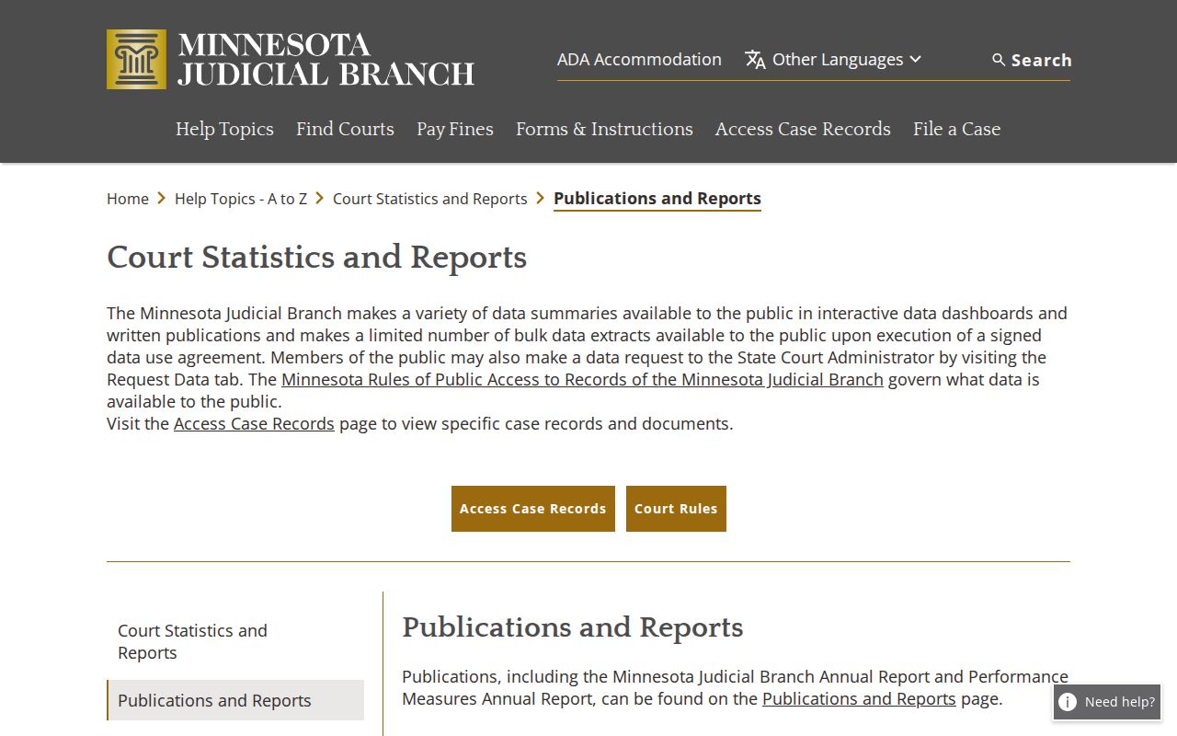The height and width of the screenshot is (736, 1177).
Task: Select Court Statistics and Reports sidebar tab
Action: click(235, 641)
